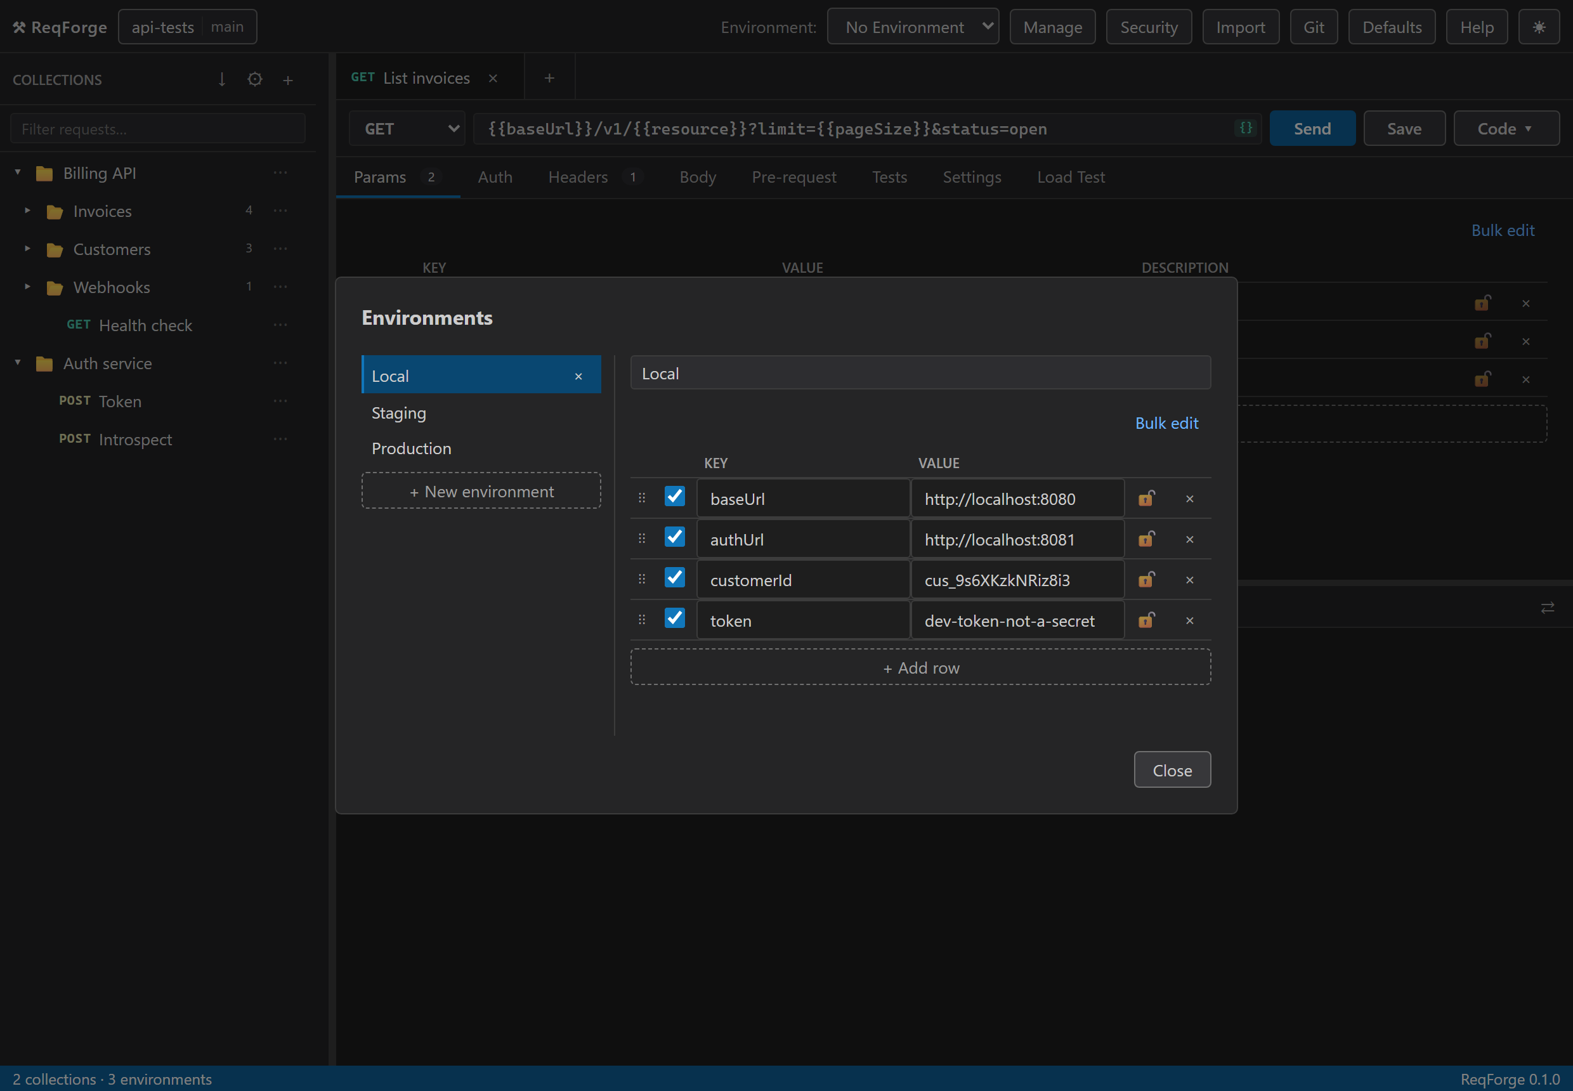Collapse the Billing API collection
1573x1091 pixels.
coord(18,173)
